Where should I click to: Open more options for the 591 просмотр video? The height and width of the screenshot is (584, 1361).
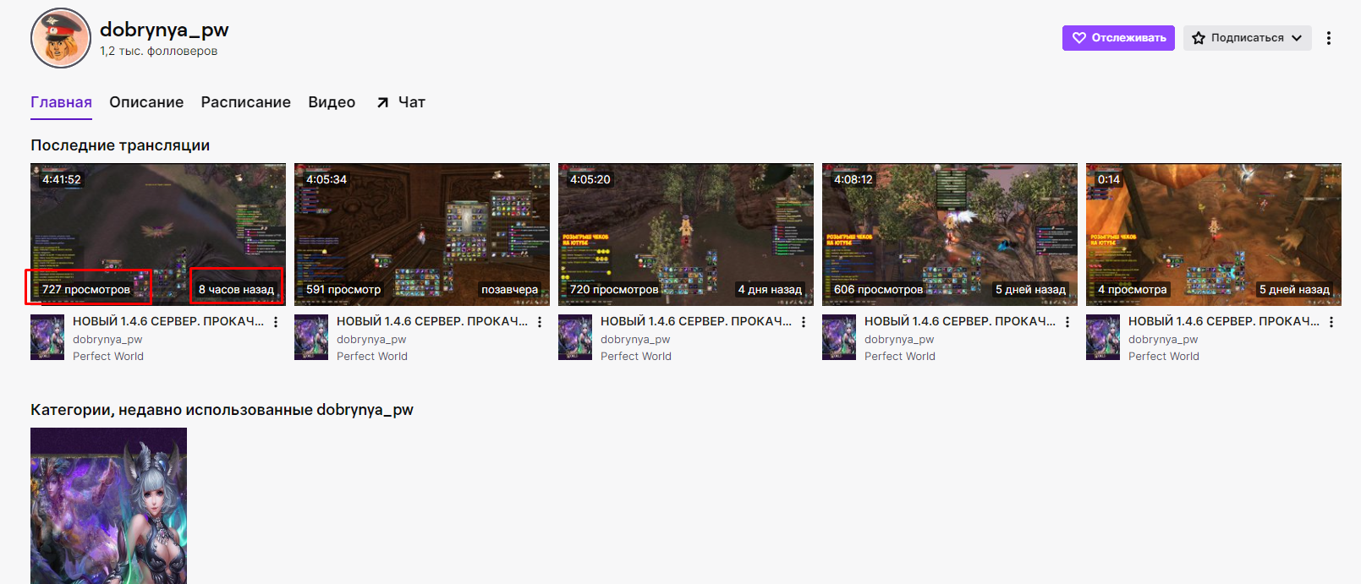540,322
